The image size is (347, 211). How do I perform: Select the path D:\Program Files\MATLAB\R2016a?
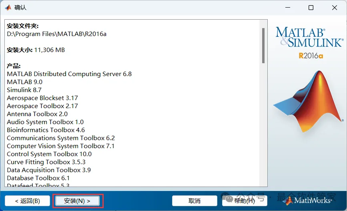coord(57,34)
